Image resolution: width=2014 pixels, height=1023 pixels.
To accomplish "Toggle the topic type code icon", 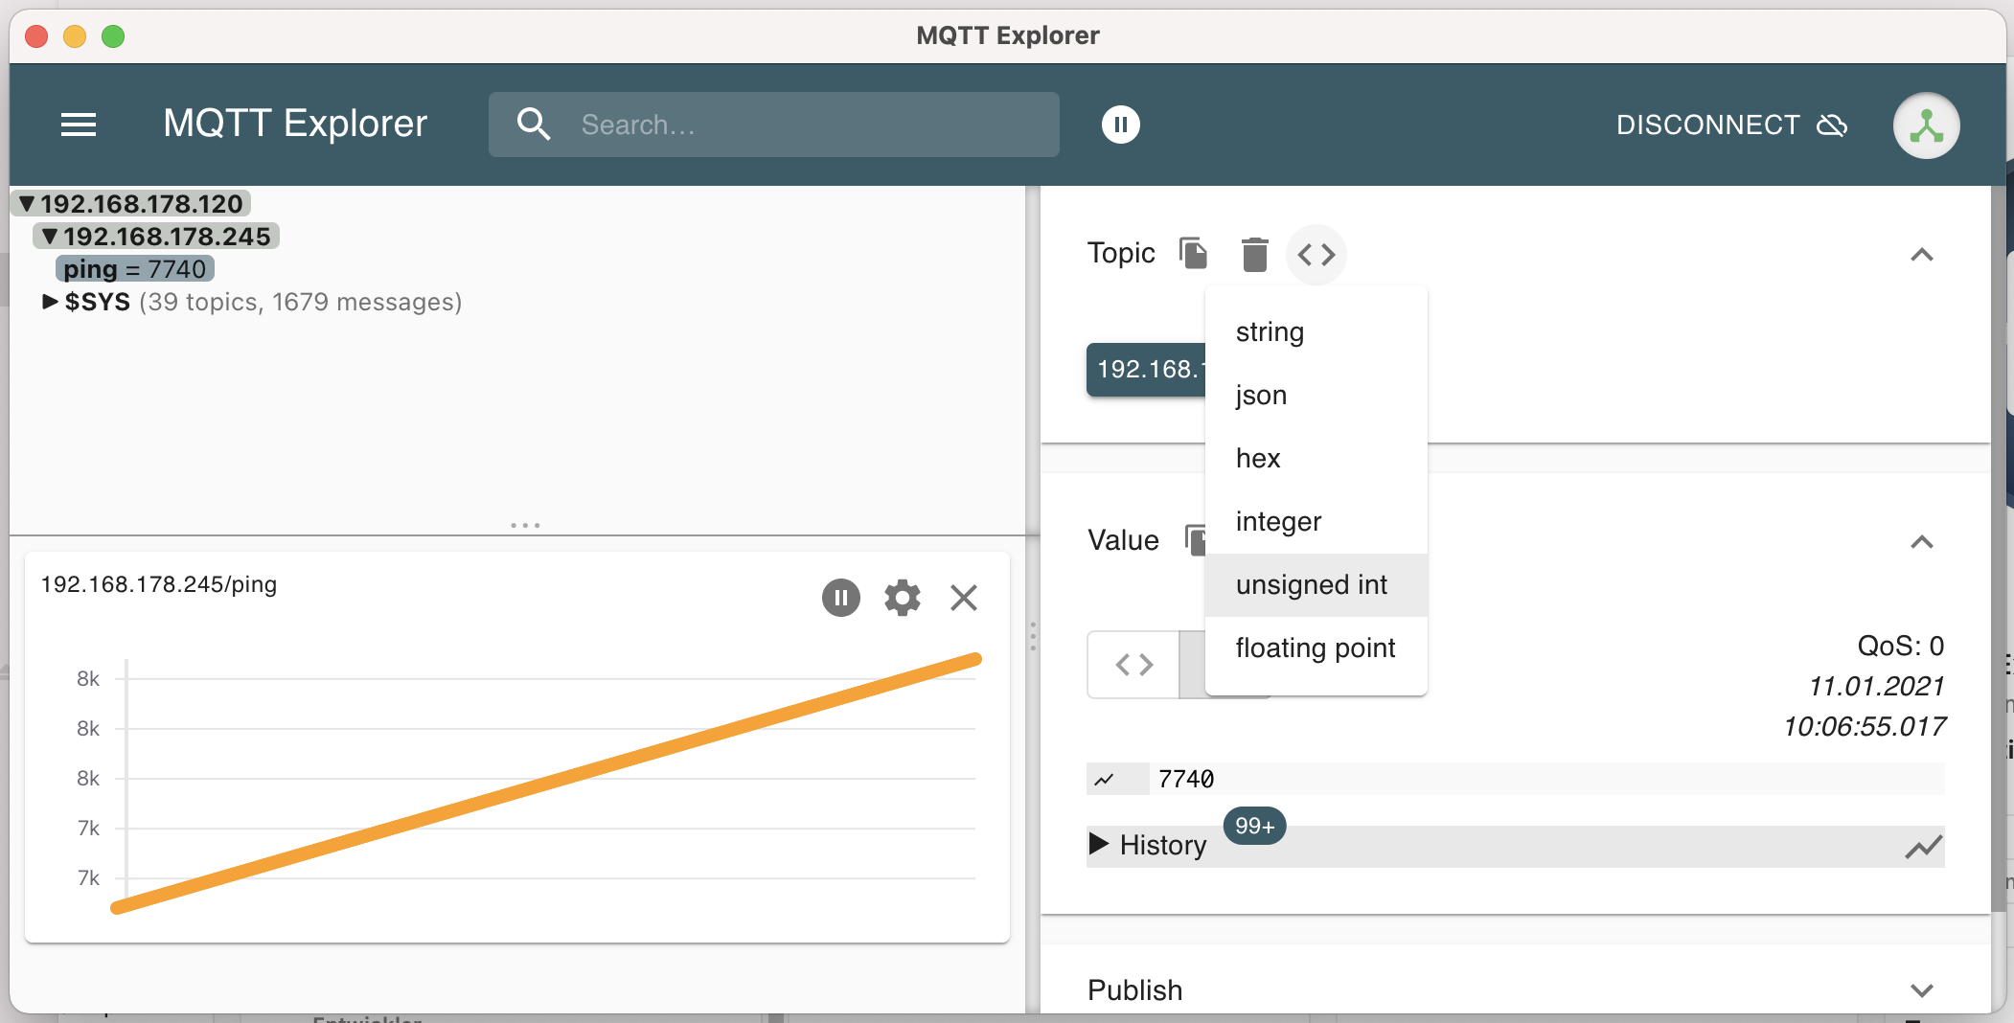I will 1316,254.
